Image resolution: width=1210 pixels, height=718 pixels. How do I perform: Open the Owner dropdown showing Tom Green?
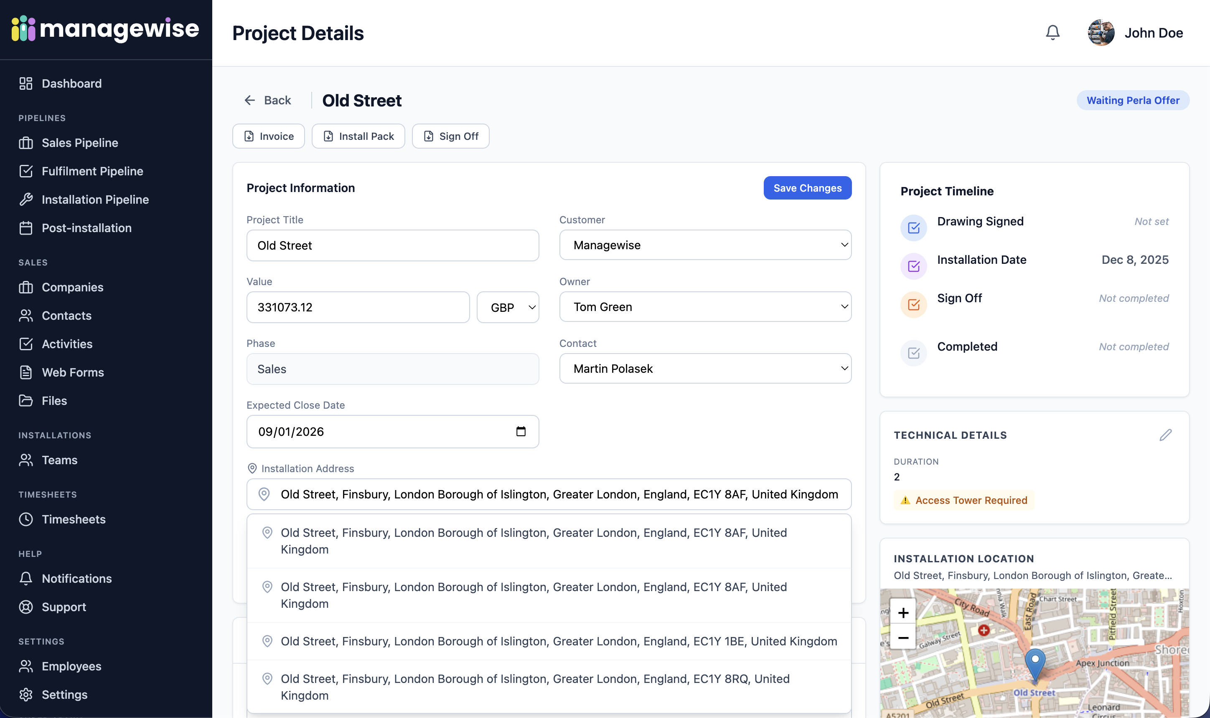[705, 307]
